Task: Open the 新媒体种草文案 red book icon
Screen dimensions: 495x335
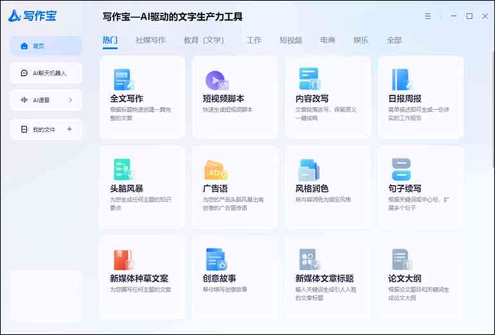Action: 122,259
